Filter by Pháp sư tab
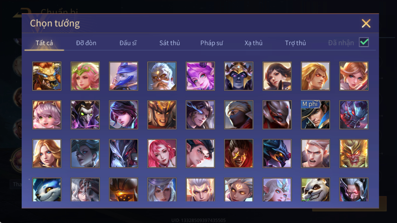This screenshot has height=223, width=397. tap(212, 43)
